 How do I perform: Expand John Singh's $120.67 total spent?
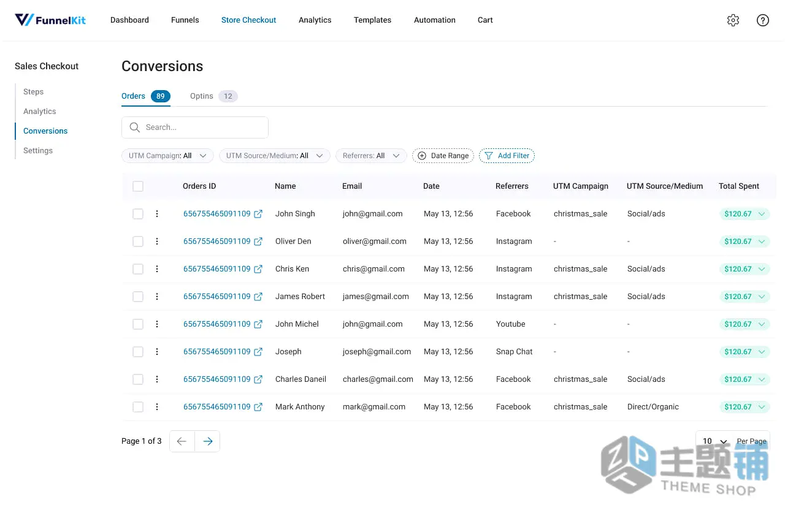click(x=745, y=214)
